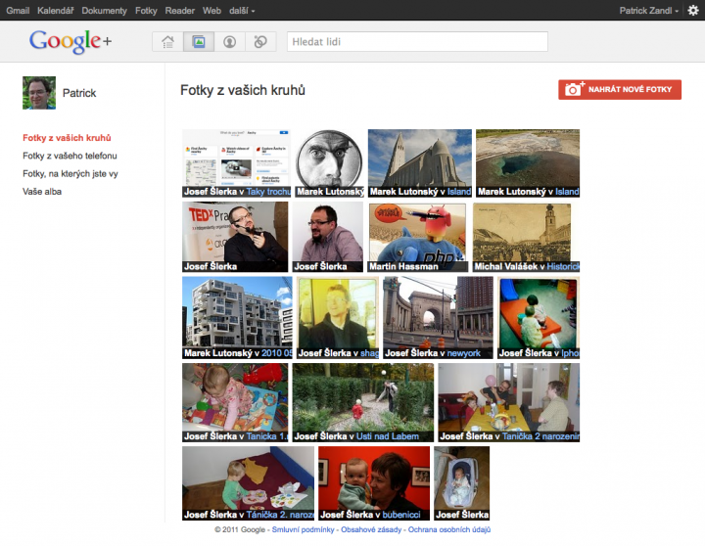Open the Patrick Zandl account dropdown

pos(649,11)
